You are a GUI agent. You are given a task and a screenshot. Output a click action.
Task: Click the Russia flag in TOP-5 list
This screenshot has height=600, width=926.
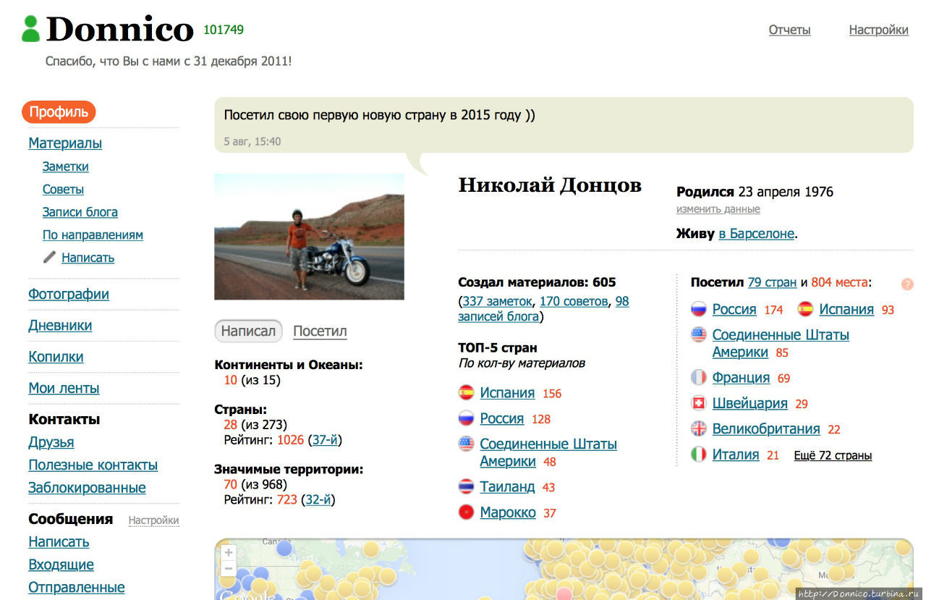[x=466, y=418]
